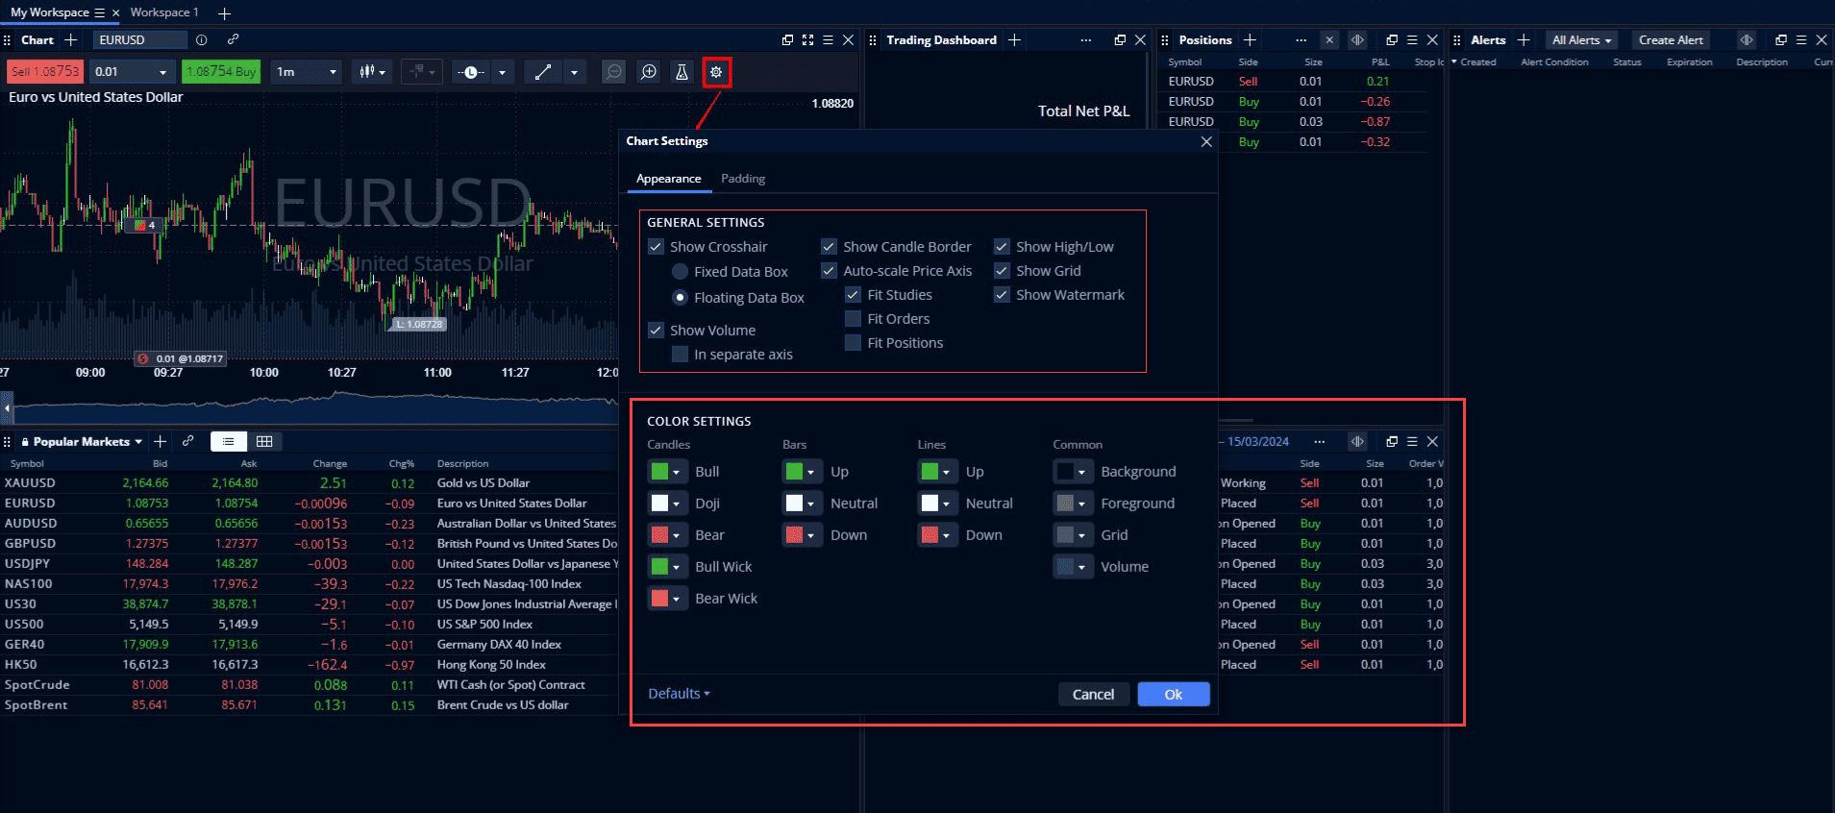Select the Appearance tab

[x=668, y=179]
